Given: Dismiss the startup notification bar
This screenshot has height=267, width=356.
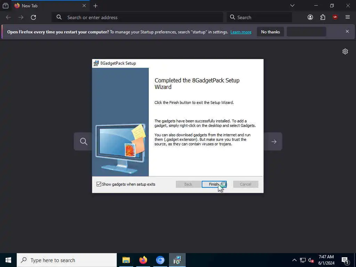Looking at the screenshot, I should (347, 31).
